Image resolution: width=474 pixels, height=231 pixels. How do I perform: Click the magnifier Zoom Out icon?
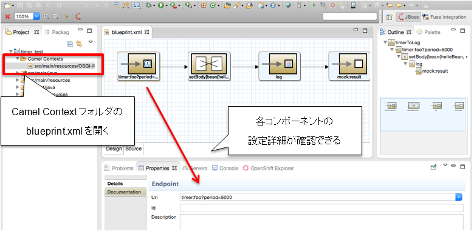tap(55, 16)
